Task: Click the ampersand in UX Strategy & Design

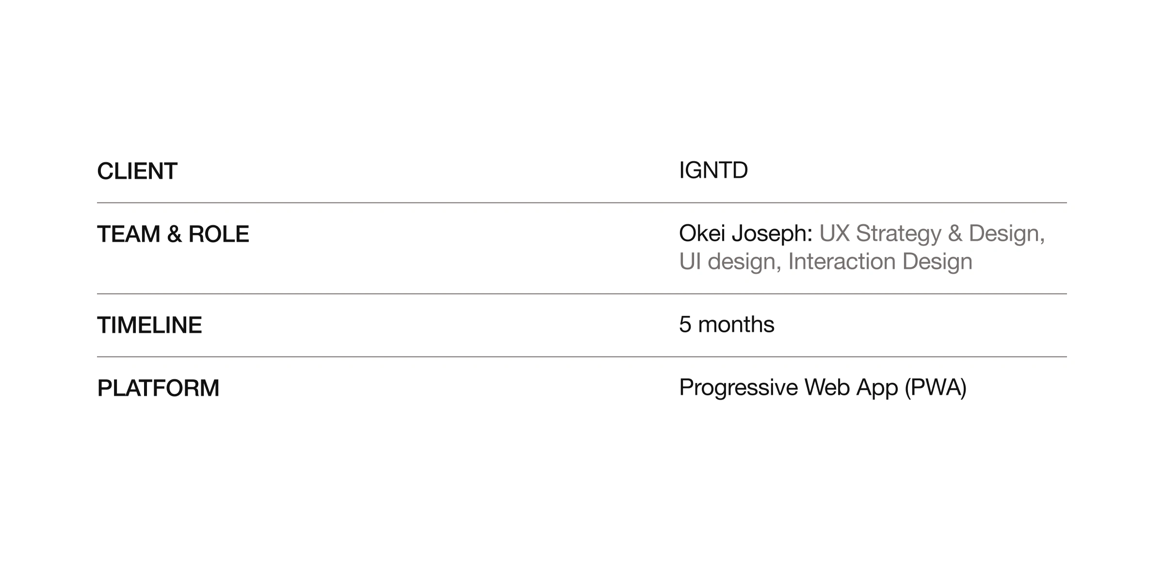Action: [955, 233]
